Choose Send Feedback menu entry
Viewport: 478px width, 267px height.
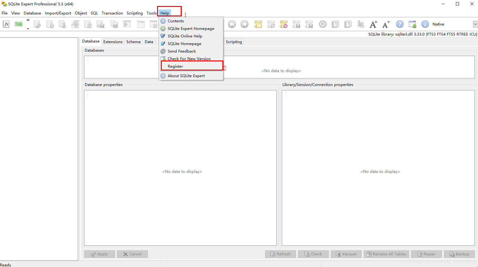(x=191, y=51)
